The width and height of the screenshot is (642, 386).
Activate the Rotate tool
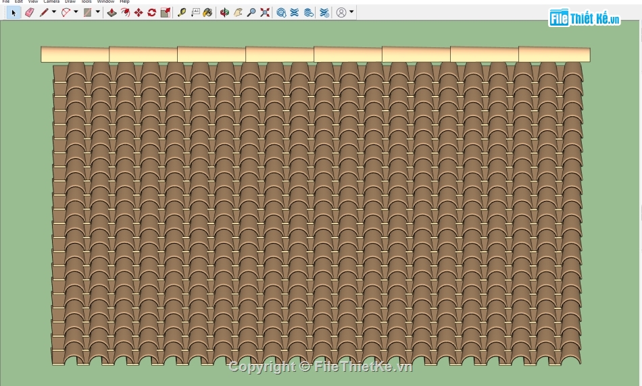(152, 13)
